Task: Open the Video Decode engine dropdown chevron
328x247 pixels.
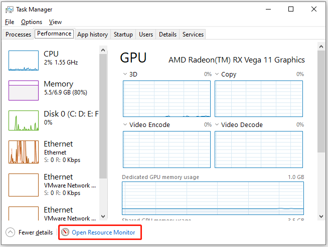Action: 217,124
